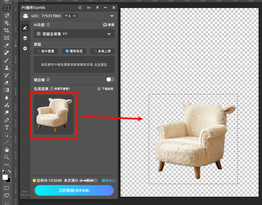This screenshot has width=262, height=205.
Task: Open the layers tab in StartAI sidebar
Action: pos(25,38)
